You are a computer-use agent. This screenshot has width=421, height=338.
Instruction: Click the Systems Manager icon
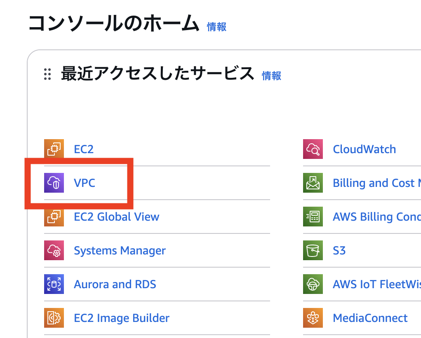click(x=54, y=250)
